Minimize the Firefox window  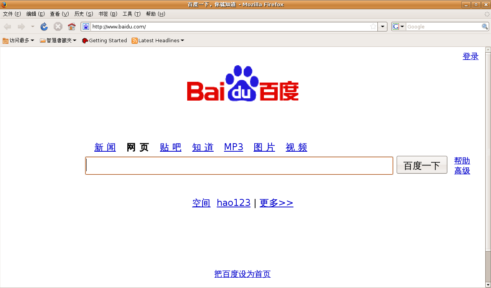coord(466,5)
